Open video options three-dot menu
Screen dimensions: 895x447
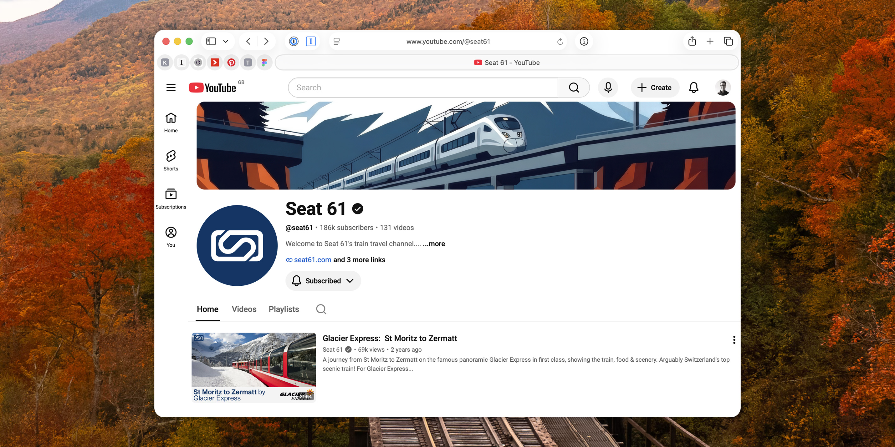[734, 339]
